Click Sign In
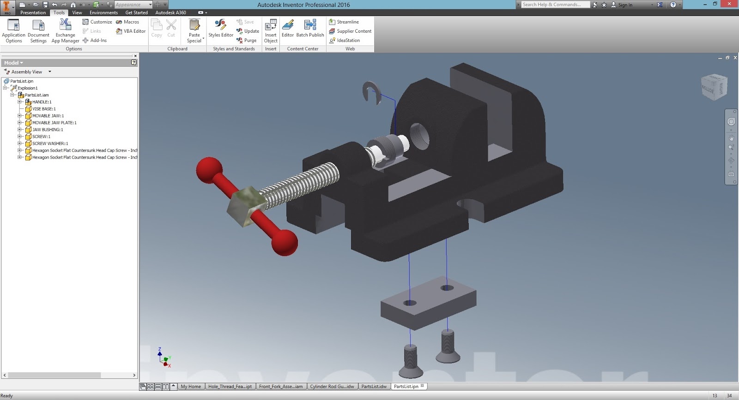Screen dimensions: 739x400 click(x=622, y=5)
